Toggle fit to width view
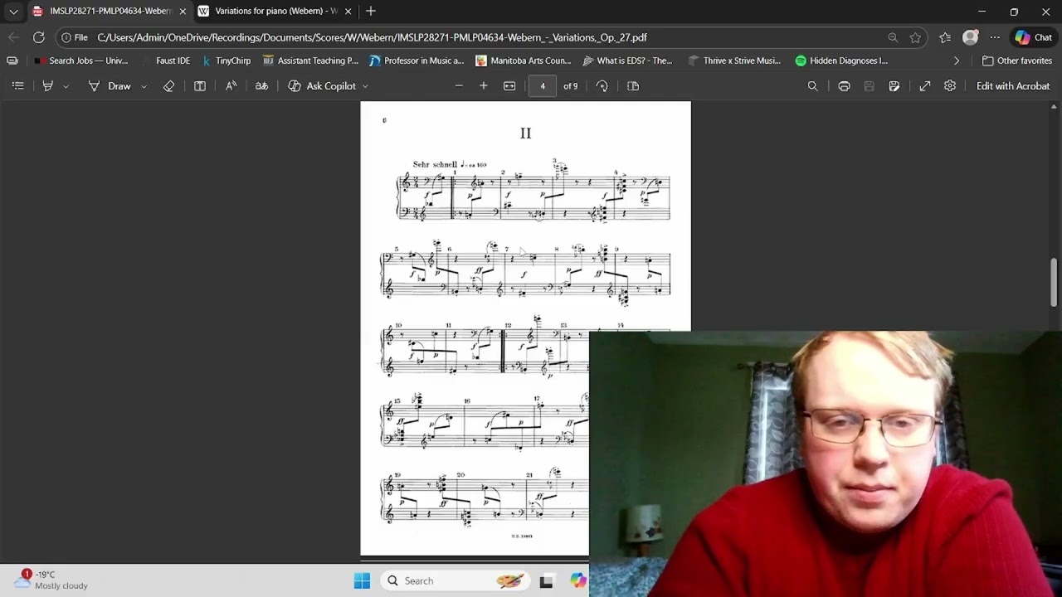1062x597 pixels. tap(509, 86)
